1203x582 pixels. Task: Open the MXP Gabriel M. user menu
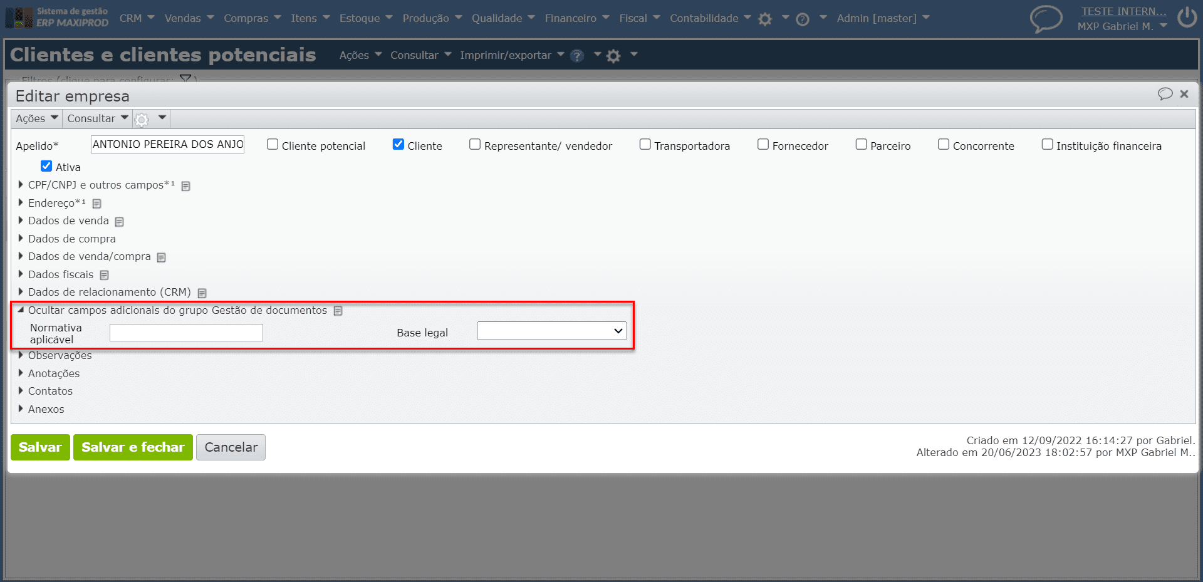(1122, 26)
